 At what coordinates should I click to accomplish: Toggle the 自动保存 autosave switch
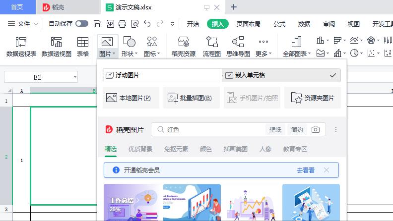(82, 23)
